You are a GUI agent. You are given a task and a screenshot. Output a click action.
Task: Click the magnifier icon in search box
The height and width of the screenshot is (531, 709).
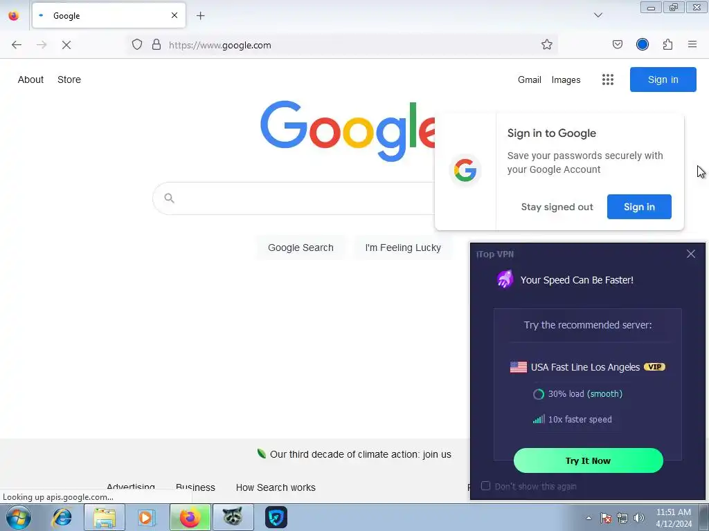coord(169,198)
